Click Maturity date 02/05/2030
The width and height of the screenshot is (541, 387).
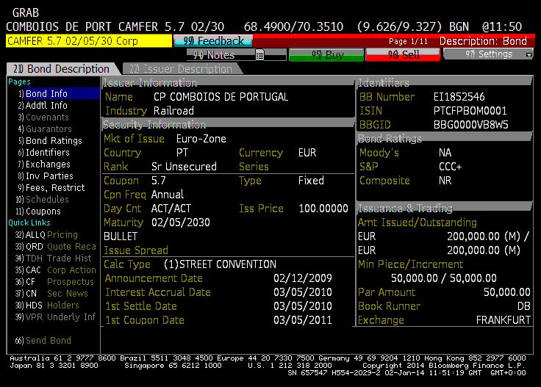[180, 223]
